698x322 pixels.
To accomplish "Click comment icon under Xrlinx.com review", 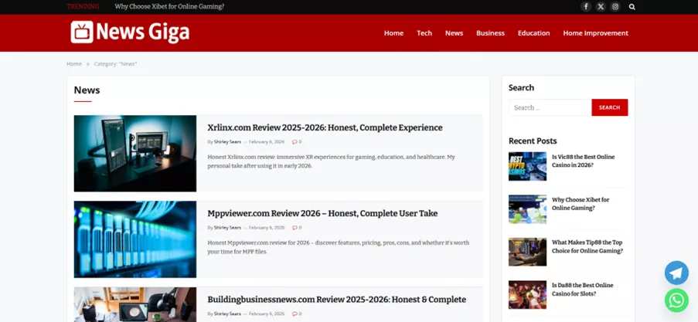I will [x=297, y=142].
